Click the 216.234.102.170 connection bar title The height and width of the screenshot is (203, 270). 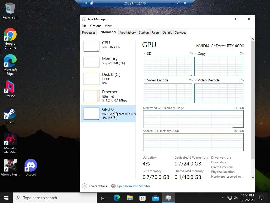(x=135, y=3)
